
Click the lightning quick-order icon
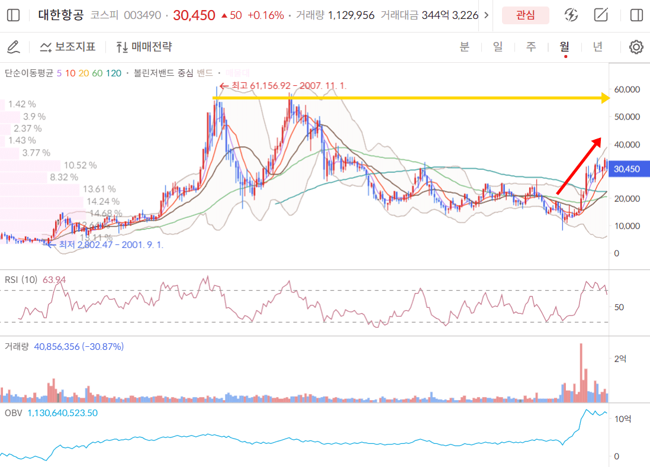click(x=571, y=15)
